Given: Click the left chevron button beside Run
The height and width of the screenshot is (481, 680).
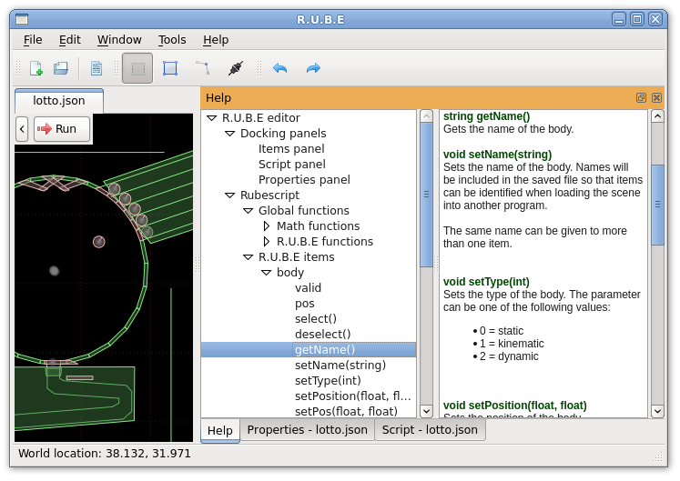Looking at the screenshot, I should pyautogui.click(x=22, y=129).
